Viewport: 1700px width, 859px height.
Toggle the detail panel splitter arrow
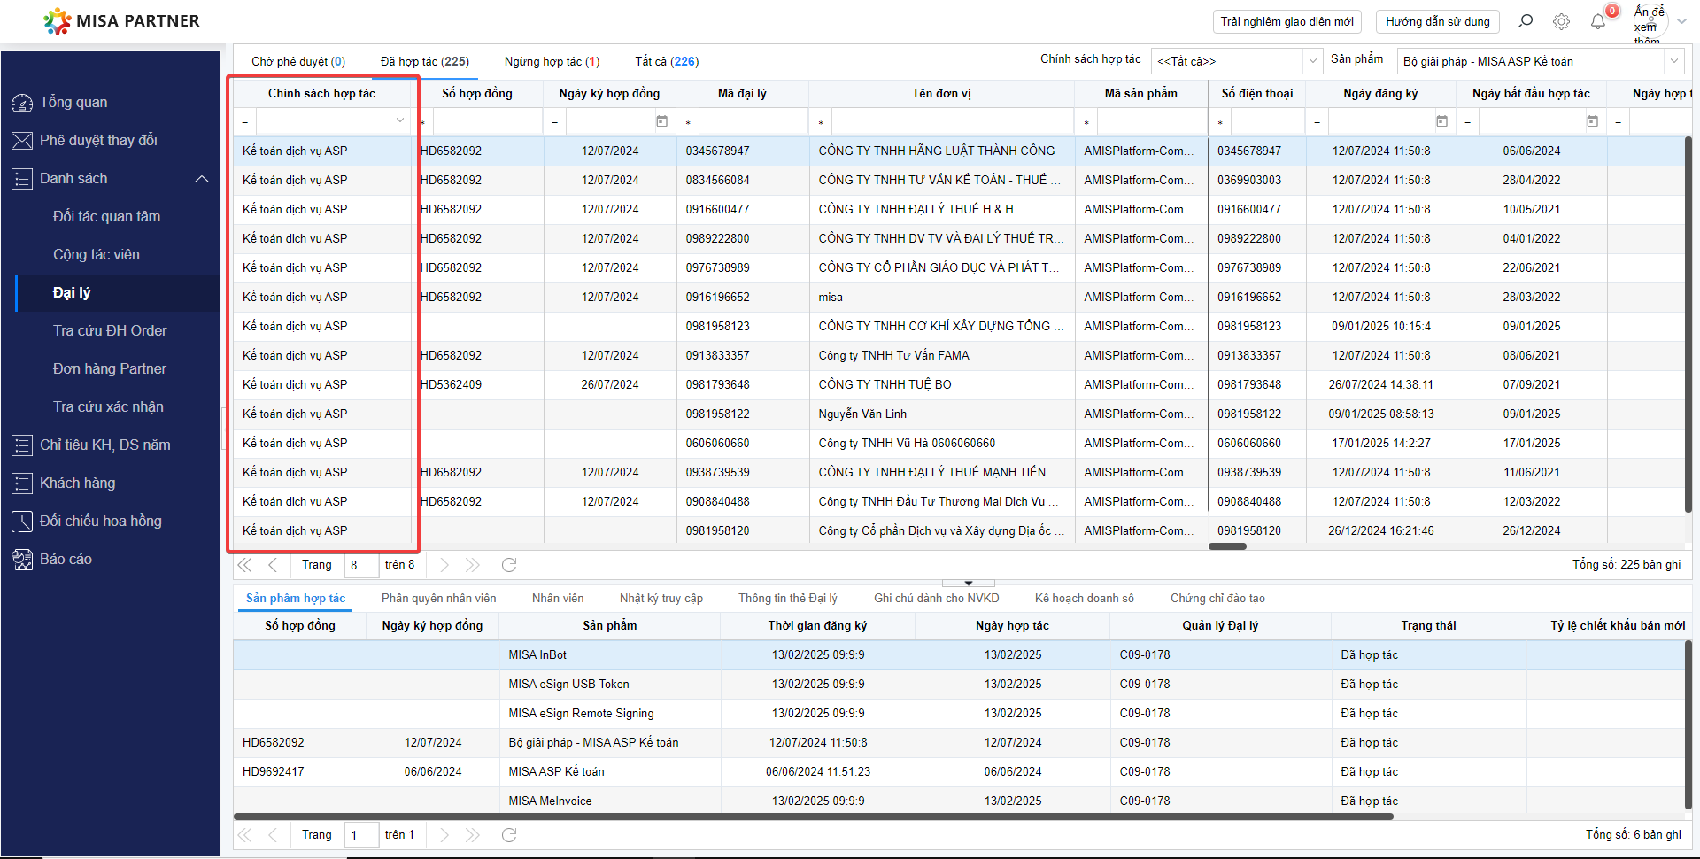pos(969,583)
